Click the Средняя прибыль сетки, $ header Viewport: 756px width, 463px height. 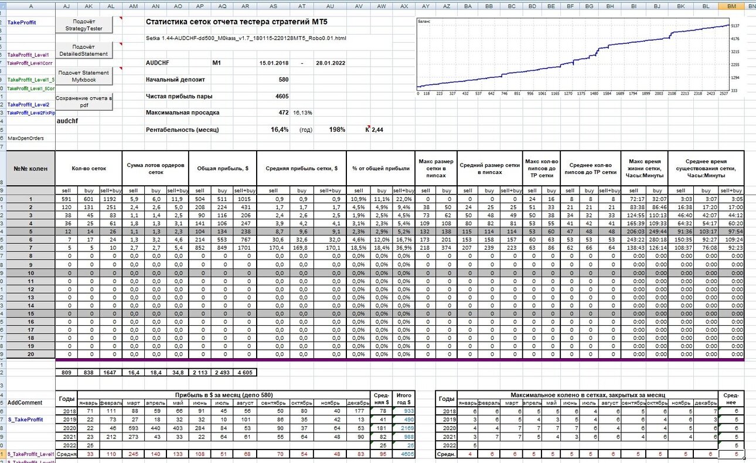point(302,168)
